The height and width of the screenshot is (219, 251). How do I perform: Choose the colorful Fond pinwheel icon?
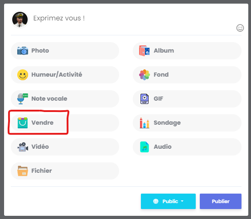pyautogui.click(x=145, y=75)
